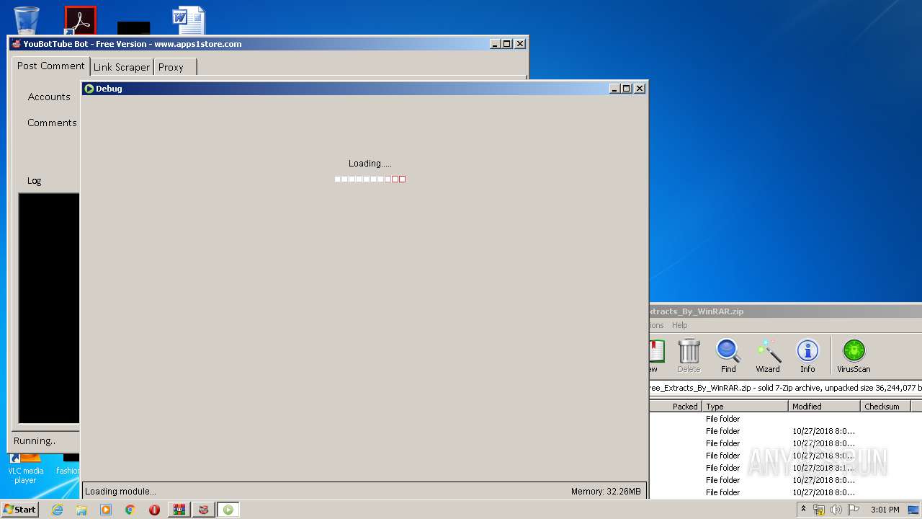922x519 pixels.
Task: Click the Show Desktop button
Action: click(915, 510)
